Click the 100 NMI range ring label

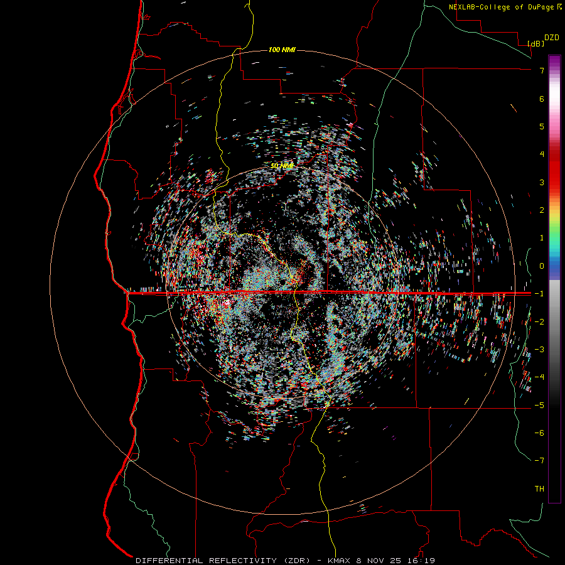click(x=282, y=50)
